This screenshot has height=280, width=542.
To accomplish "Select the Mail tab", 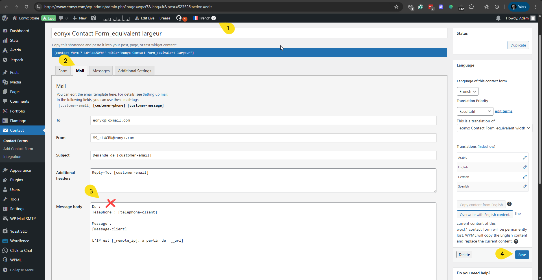I will 80,71.
